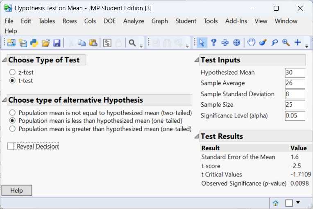Select the z-test radio button

pos(12,72)
